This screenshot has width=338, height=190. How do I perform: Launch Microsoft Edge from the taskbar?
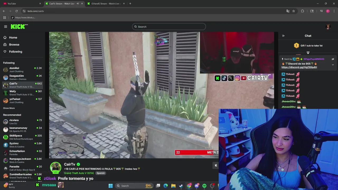coord(166,186)
